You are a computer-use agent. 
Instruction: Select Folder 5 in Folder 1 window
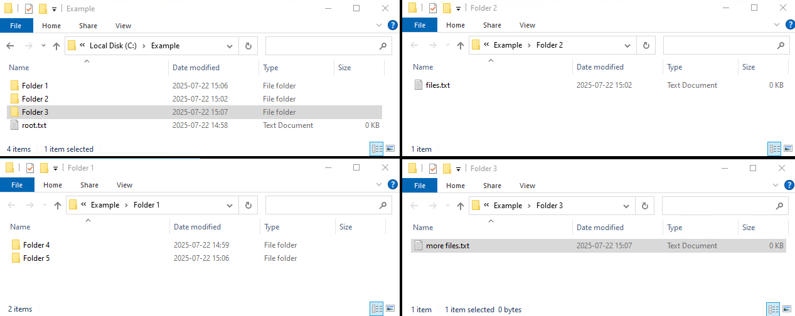pos(36,258)
